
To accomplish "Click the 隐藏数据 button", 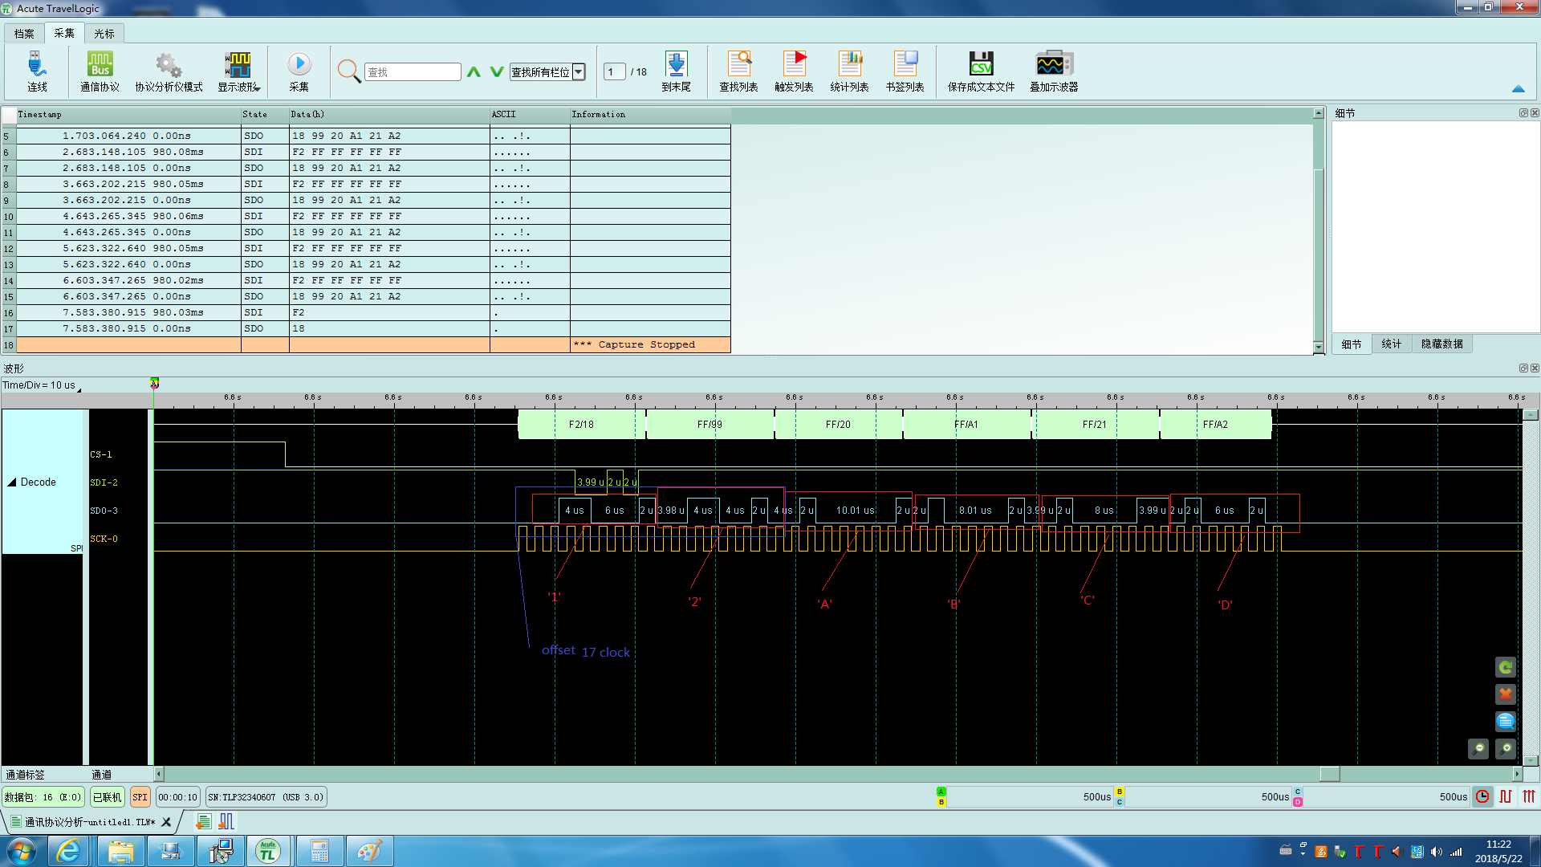I will [1441, 344].
